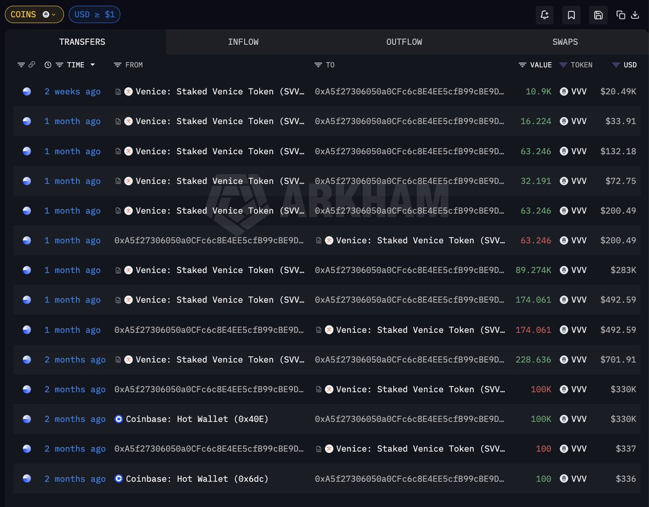Screen dimensions: 649x507
Task: Bookmark this view with the bookmark icon
Action: 571,15
